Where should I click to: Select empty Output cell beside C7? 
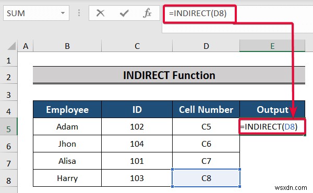click(272, 161)
